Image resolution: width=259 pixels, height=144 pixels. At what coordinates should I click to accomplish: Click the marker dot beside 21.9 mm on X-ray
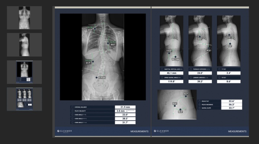point(96,78)
